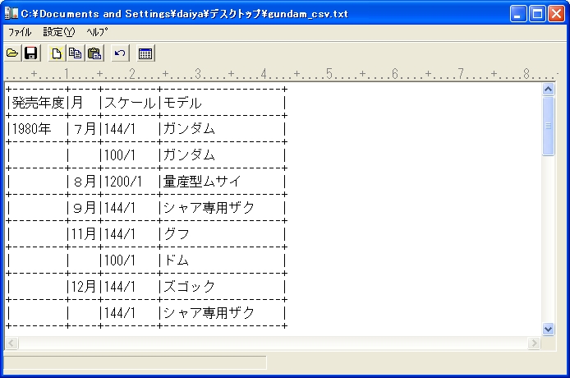Maximize the gundam_csv.txt window
The width and height of the screenshot is (570, 378).
tap(537, 14)
